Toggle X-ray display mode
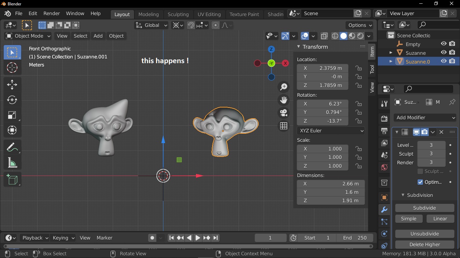 point(324,36)
